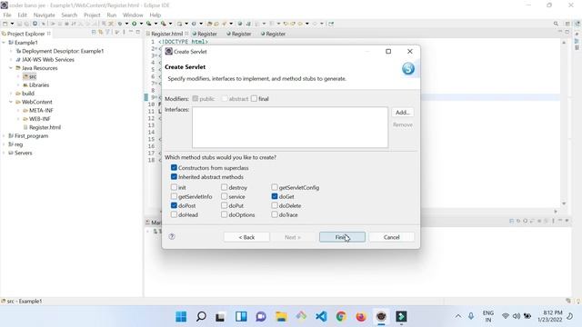Screen dimensions: 582x327
Task: Open the Edit menu
Action: (22, 15)
